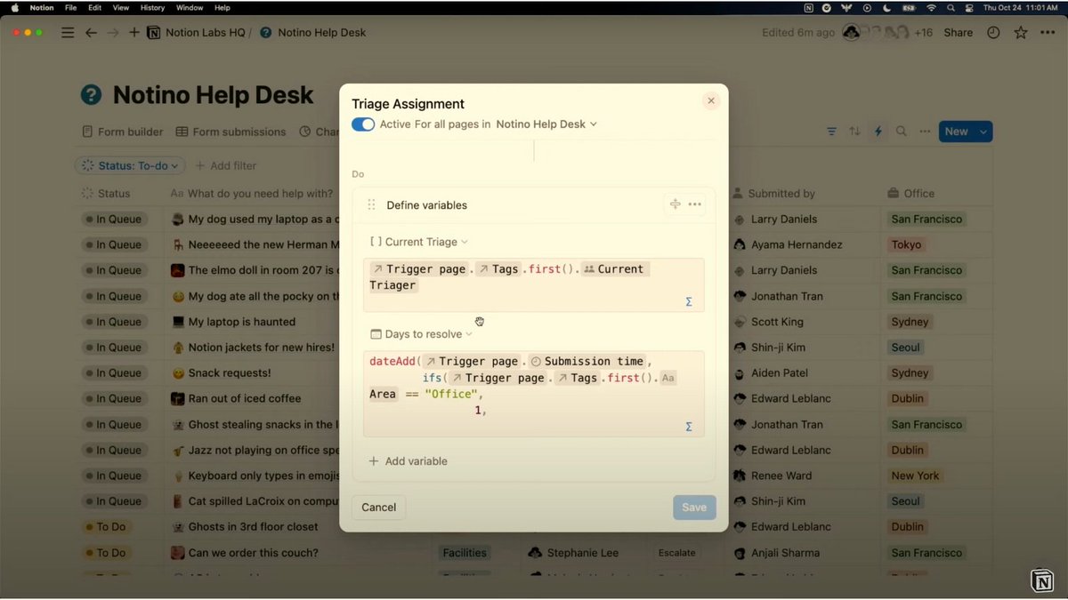This screenshot has height=600, width=1068.
Task: Click the Submitted by column header
Action: click(x=773, y=193)
